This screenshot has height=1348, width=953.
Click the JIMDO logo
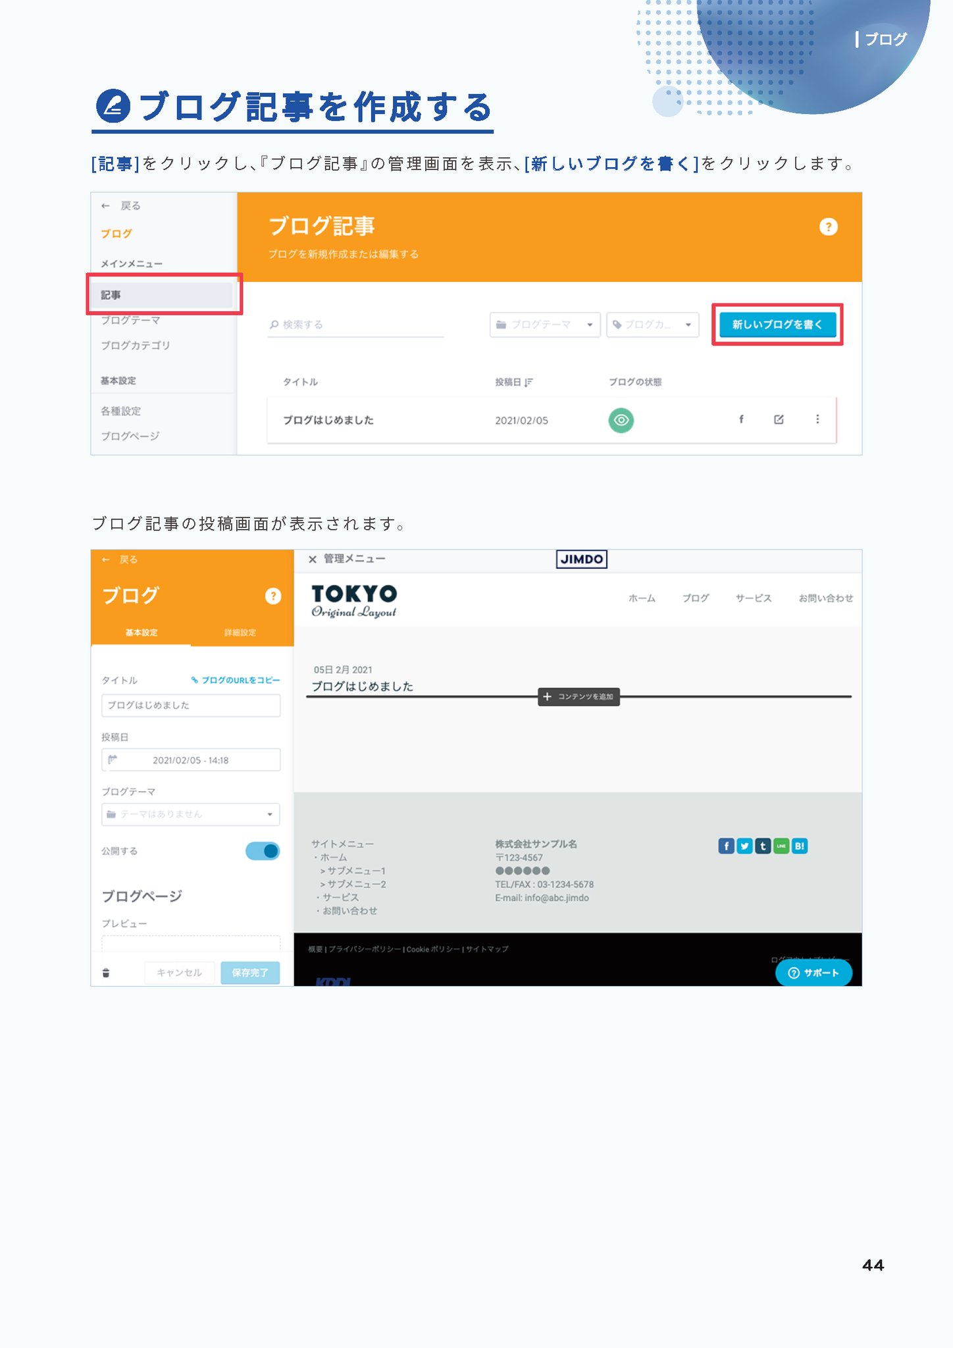pyautogui.click(x=582, y=559)
